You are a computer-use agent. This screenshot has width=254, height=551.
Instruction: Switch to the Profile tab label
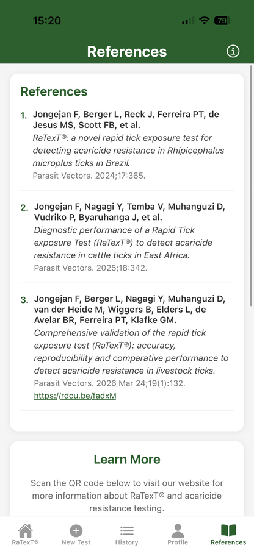coord(178,542)
